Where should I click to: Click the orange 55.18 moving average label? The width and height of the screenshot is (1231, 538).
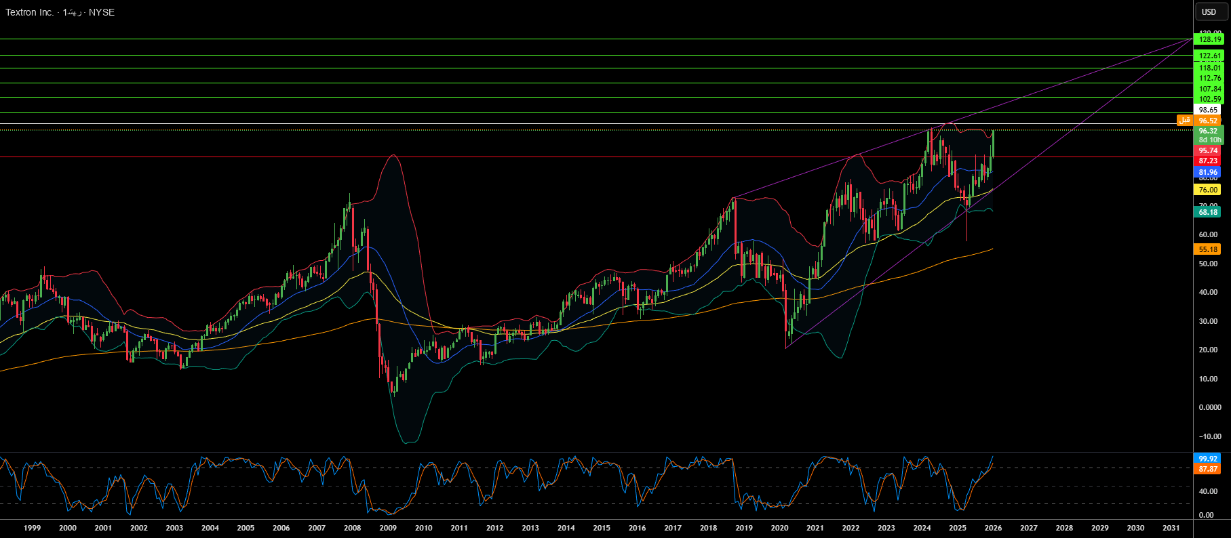pyautogui.click(x=1207, y=249)
